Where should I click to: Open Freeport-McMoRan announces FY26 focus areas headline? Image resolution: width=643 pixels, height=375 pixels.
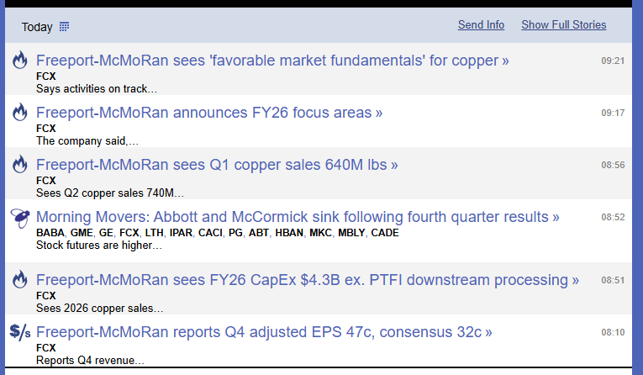pyautogui.click(x=209, y=113)
